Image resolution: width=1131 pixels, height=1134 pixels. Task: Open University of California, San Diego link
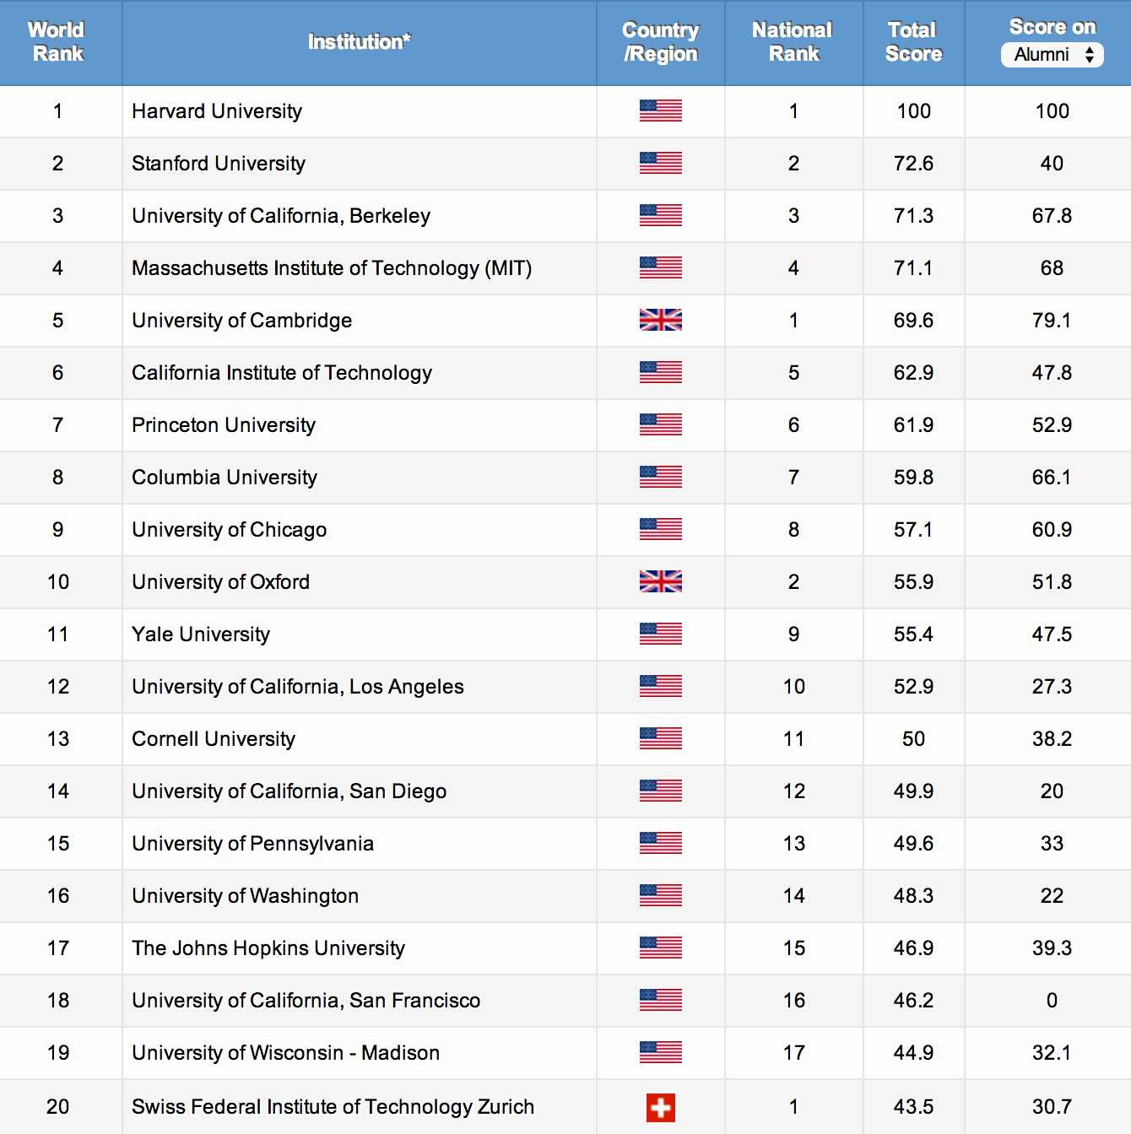point(290,791)
